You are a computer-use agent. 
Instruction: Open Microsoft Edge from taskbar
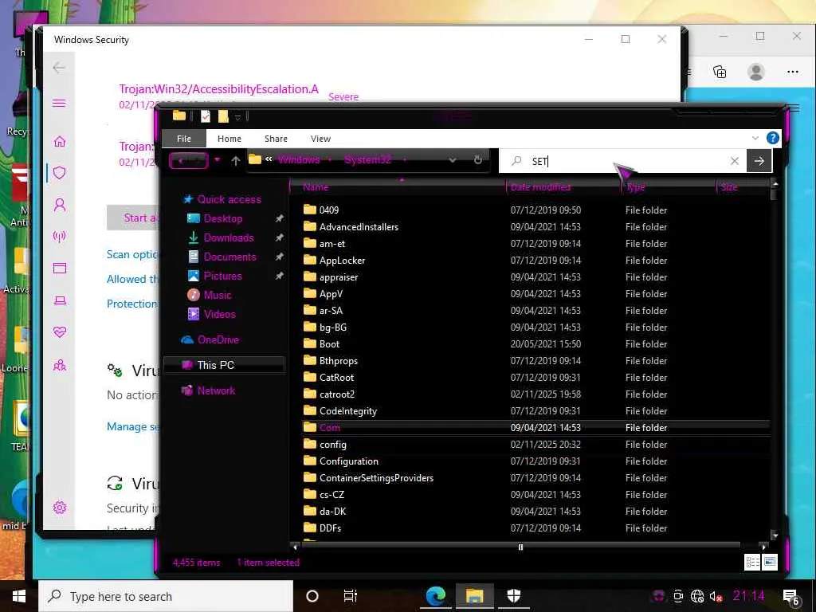pyautogui.click(x=436, y=596)
